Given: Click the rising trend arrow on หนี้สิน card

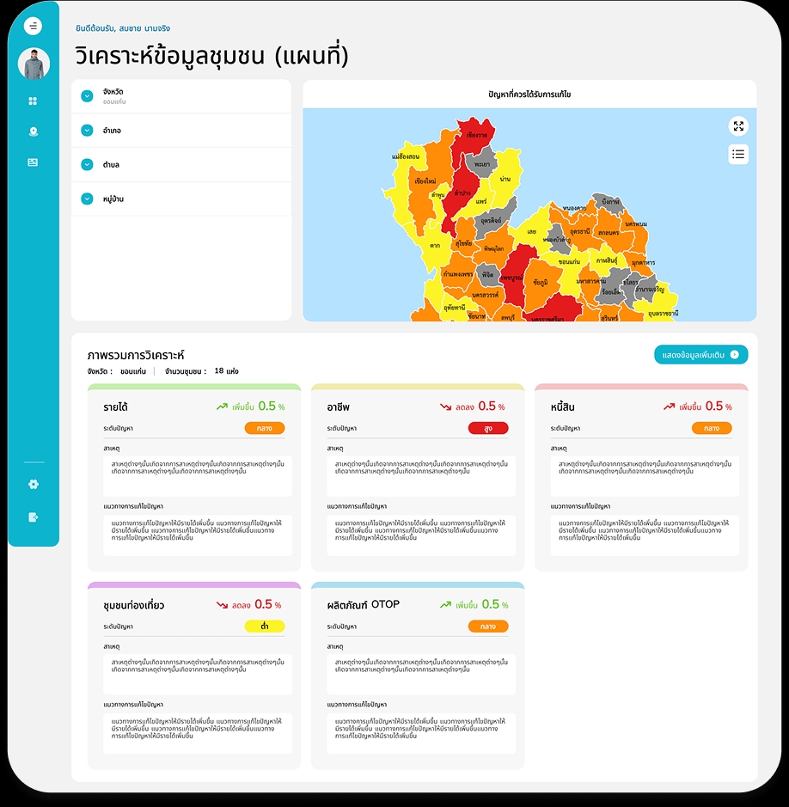Looking at the screenshot, I should [669, 407].
